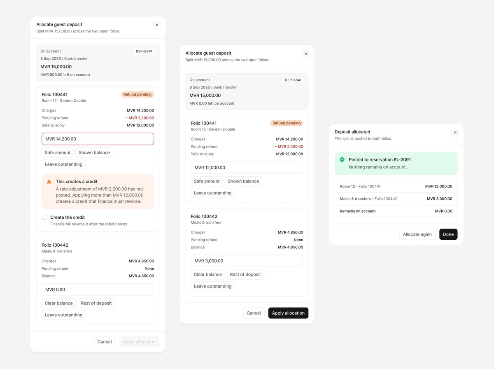Image resolution: width=494 pixels, height=369 pixels.
Task: Focus the MVR 14,200.00 amount field
Action: tap(98, 139)
